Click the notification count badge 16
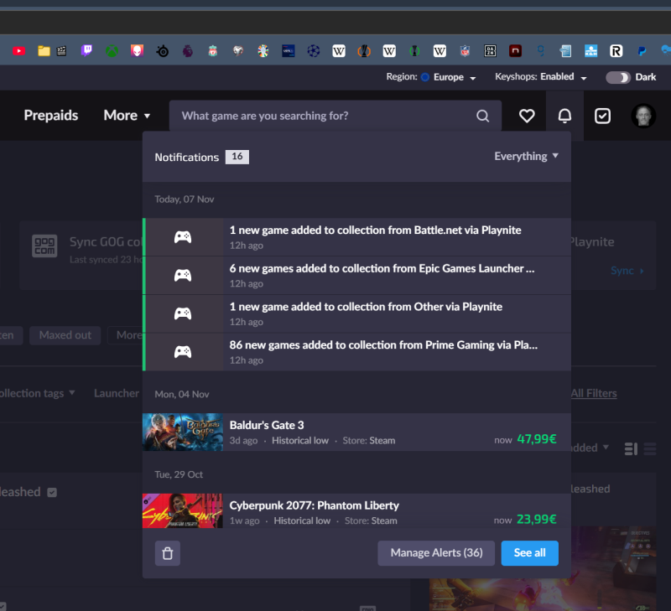This screenshot has width=671, height=611. coord(237,157)
